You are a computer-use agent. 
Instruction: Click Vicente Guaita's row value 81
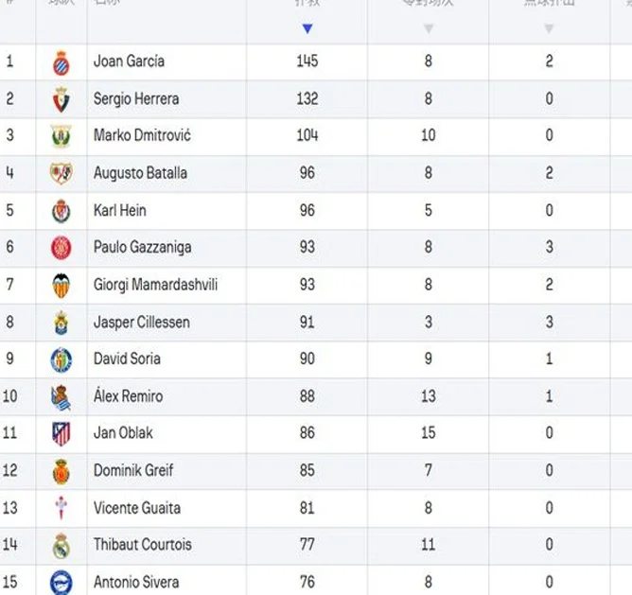coord(307,508)
